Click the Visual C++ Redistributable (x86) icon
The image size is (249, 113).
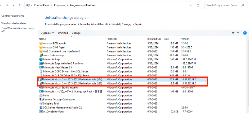(x=41, y=83)
